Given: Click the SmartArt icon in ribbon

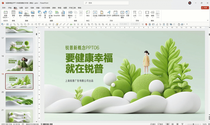Looking at the screenshot, I should pyautogui.click(x=57, y=13).
